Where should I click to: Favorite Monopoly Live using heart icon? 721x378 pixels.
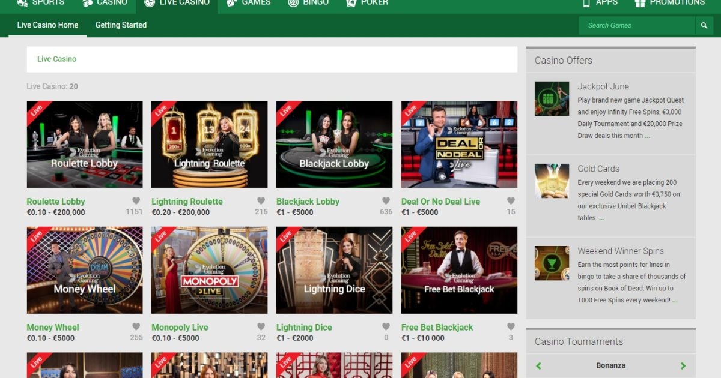[x=261, y=327]
